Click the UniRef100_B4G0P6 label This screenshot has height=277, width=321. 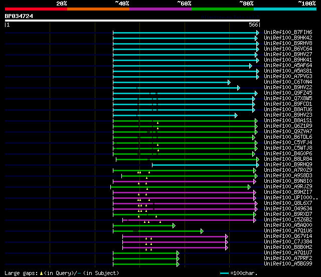pyautogui.click(x=288, y=154)
